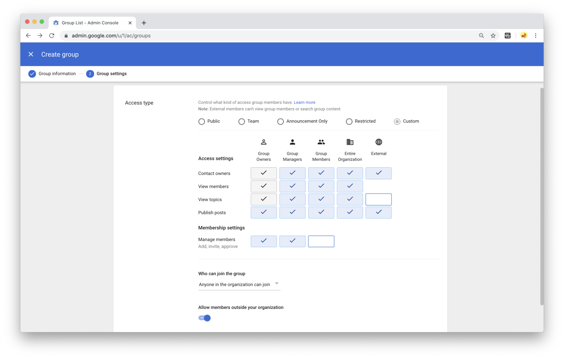The height and width of the screenshot is (359, 564).
Task: Enable View topics for External
Action: click(x=378, y=199)
